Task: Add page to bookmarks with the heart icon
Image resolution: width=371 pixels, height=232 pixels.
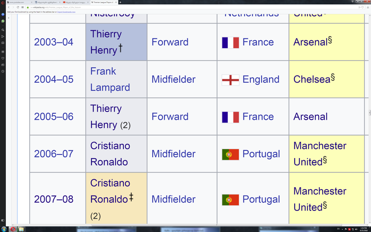Action: click(x=362, y=7)
